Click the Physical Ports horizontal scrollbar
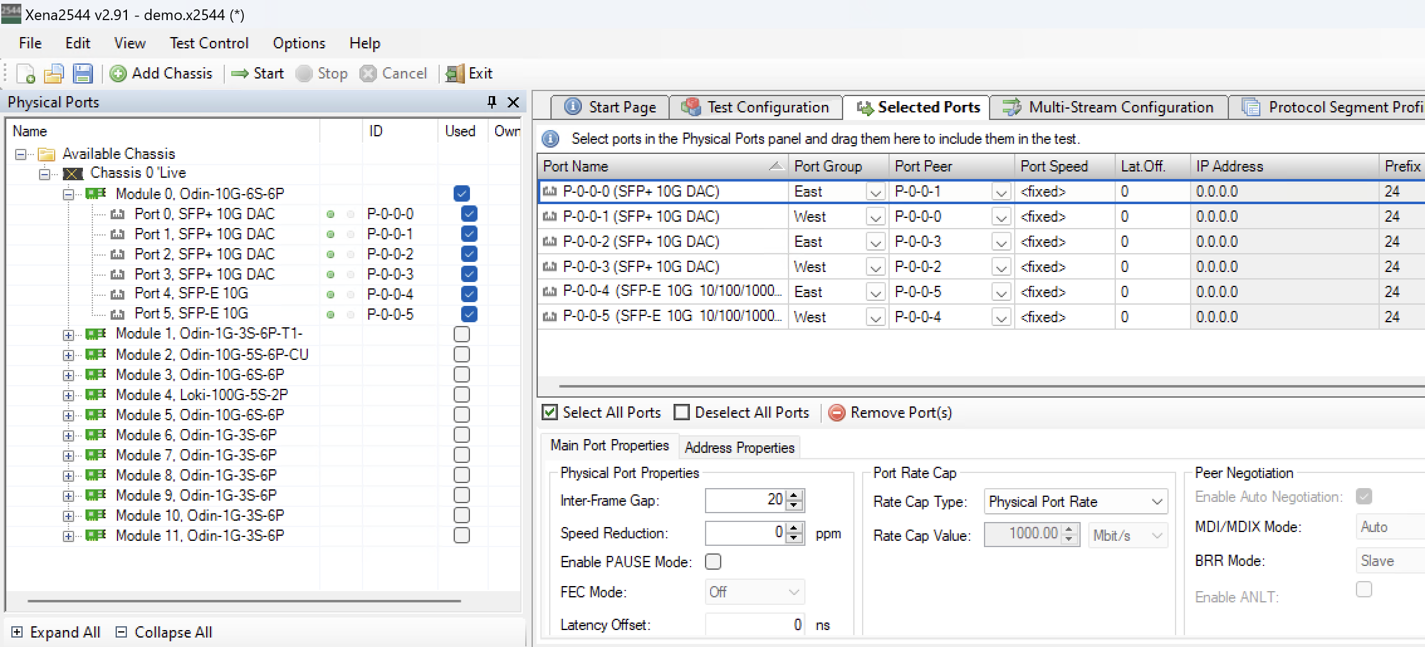 pos(244,601)
